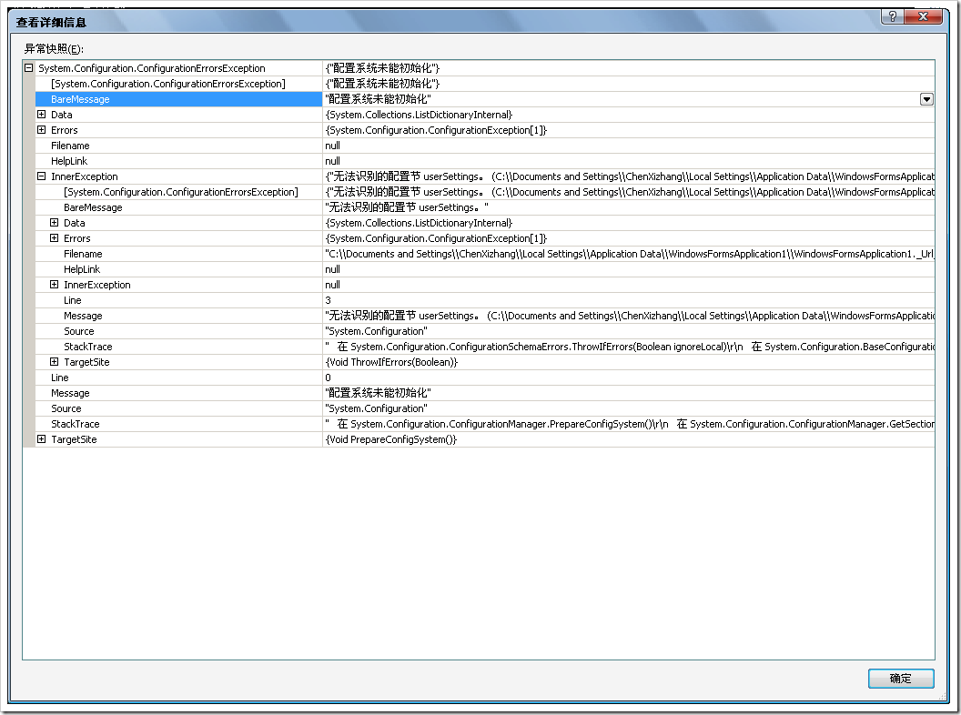Expand the top-level Errors node

[x=41, y=130]
